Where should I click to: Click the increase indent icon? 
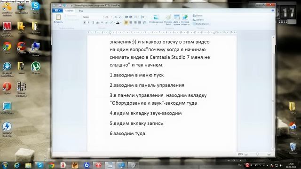(131, 17)
